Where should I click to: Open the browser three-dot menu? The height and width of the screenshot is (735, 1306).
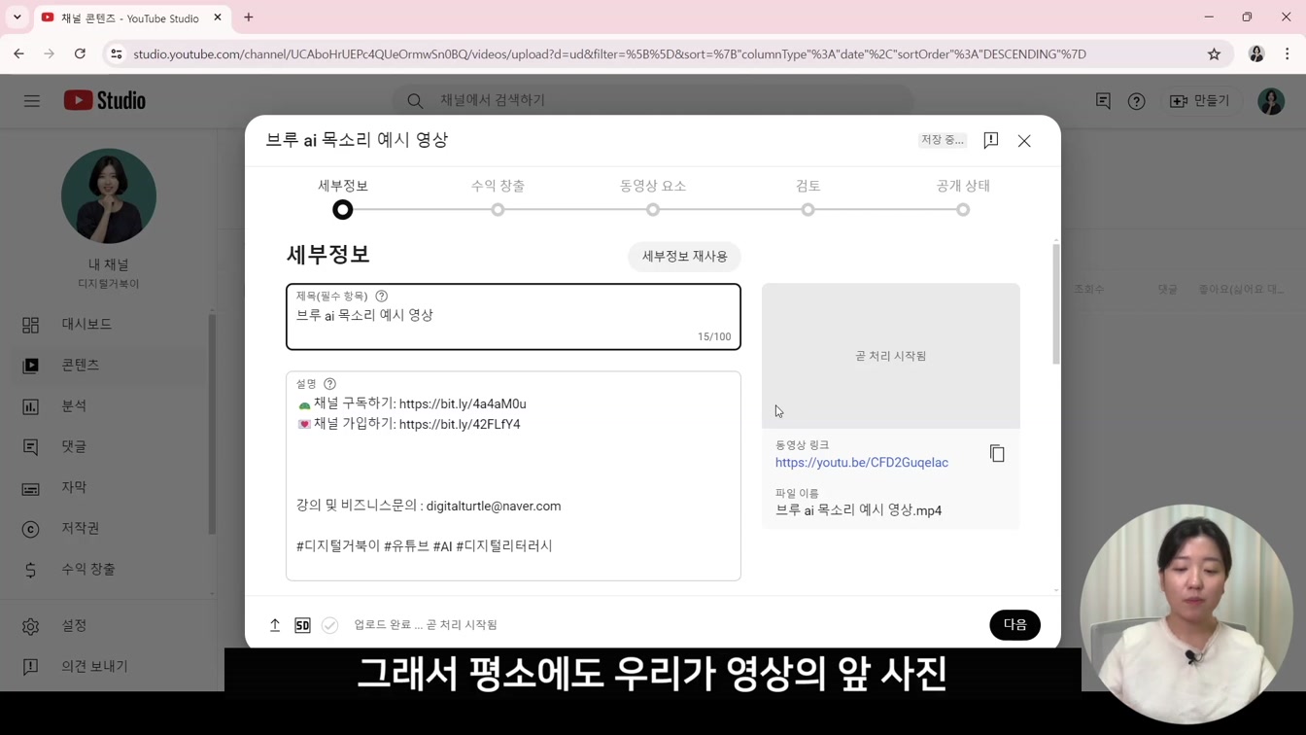point(1288,54)
